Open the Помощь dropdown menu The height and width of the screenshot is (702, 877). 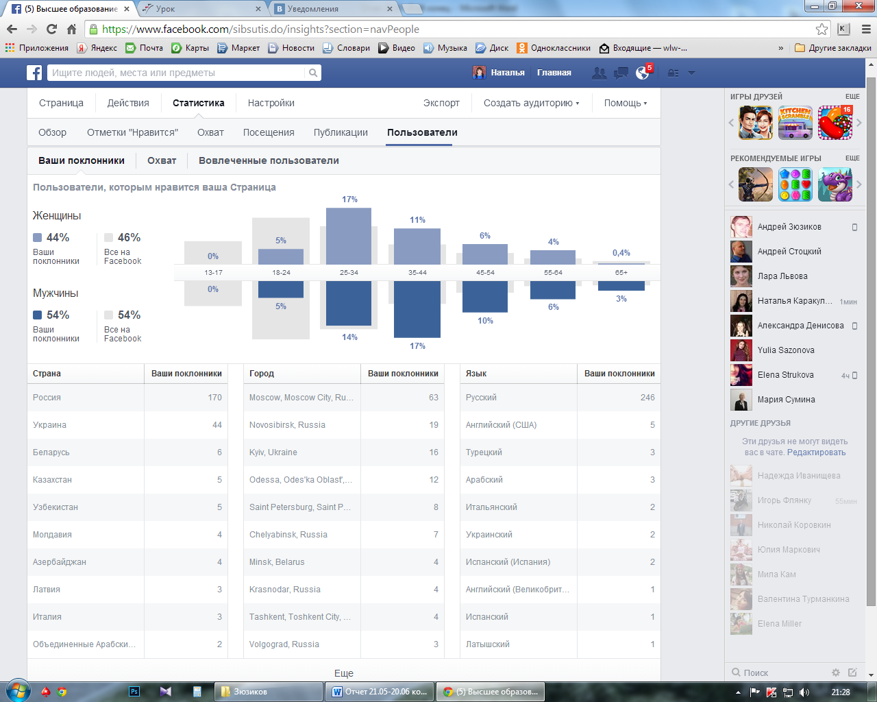[625, 103]
